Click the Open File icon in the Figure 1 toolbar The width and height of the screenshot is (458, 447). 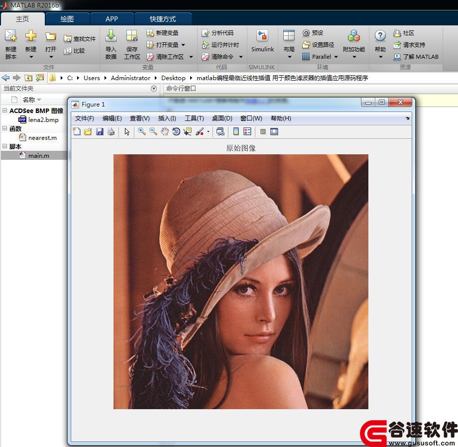[88, 132]
